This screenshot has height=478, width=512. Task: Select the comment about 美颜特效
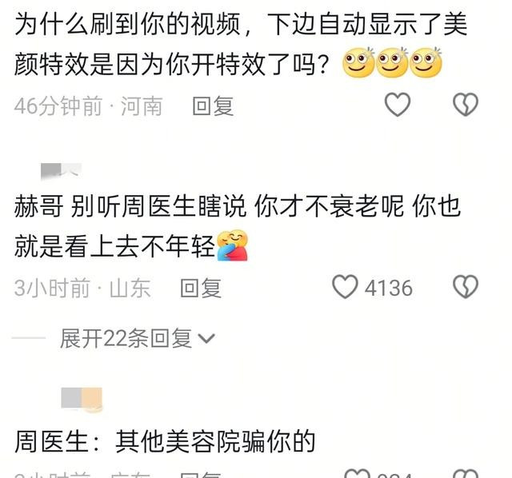click(241, 44)
